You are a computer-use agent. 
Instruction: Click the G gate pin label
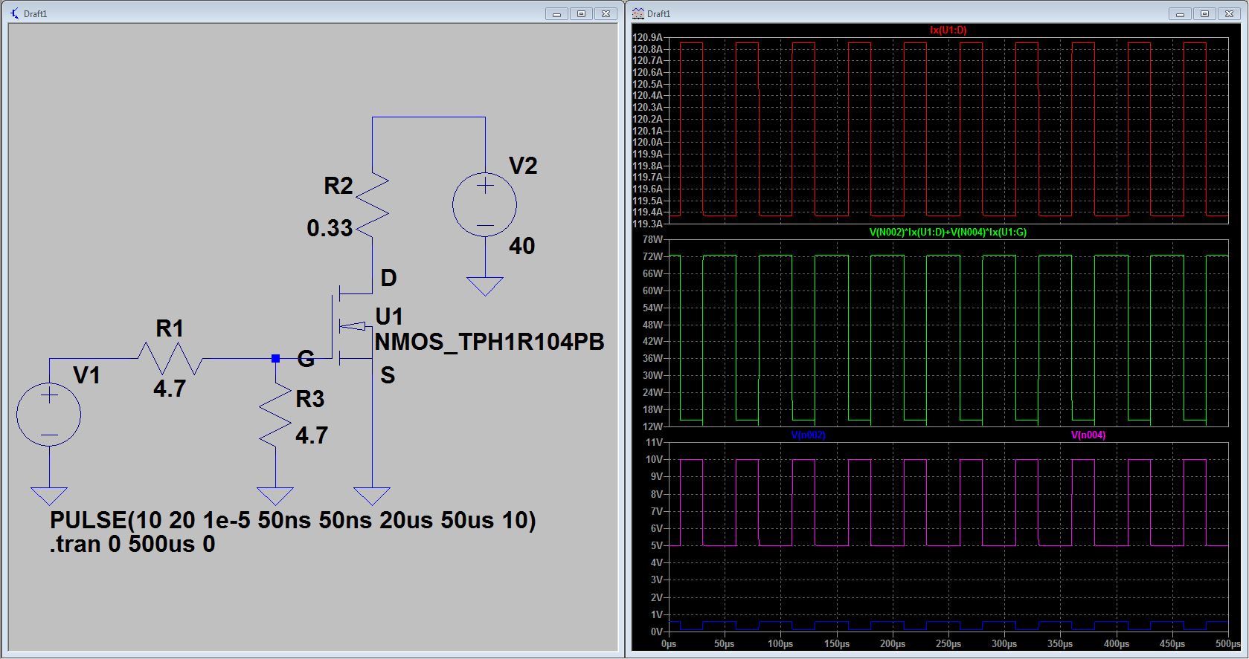(306, 360)
